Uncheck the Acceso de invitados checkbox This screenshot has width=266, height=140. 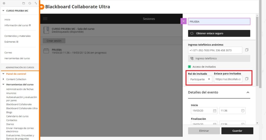coord(190,67)
